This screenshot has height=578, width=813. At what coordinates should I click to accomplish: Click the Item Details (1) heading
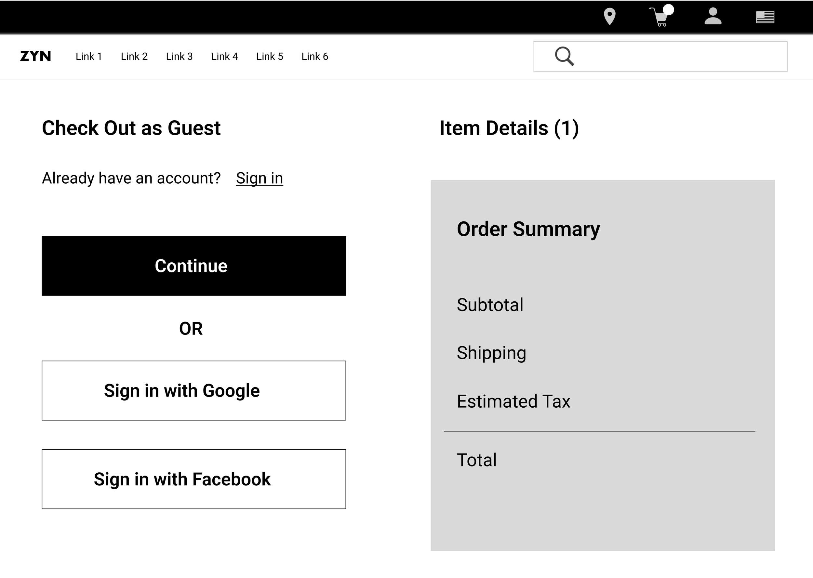click(x=509, y=128)
